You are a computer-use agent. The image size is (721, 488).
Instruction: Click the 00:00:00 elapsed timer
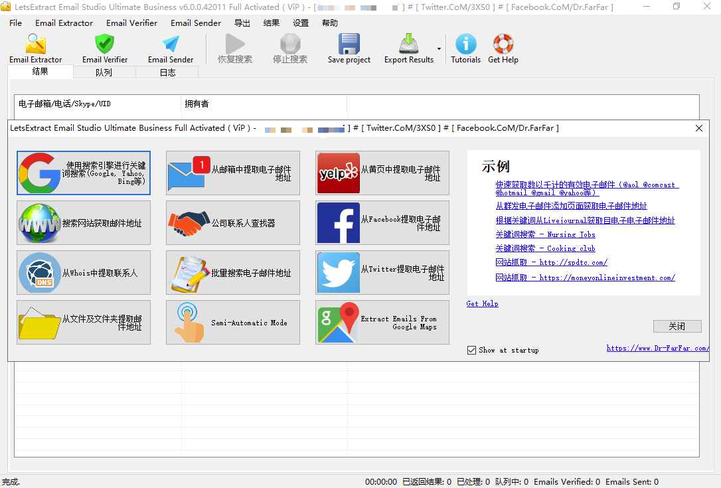pyautogui.click(x=380, y=481)
